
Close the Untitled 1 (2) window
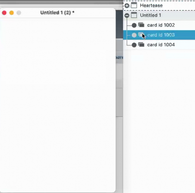pos(4,13)
